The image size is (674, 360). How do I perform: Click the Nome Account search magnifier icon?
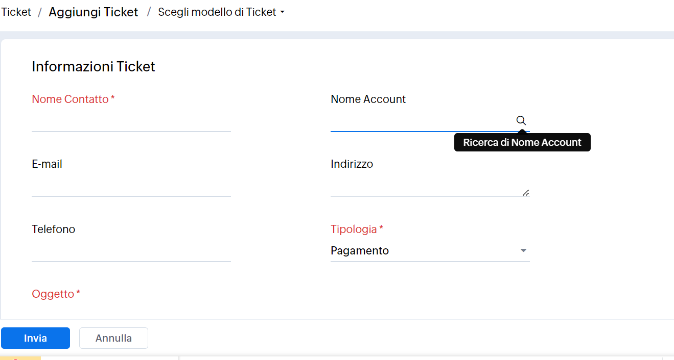tap(521, 120)
